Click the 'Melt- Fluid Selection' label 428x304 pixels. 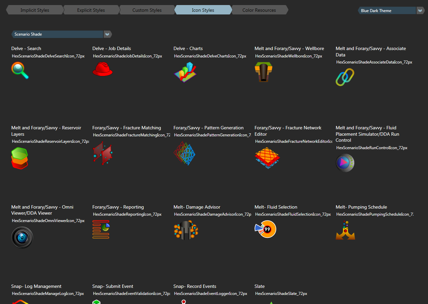pyautogui.click(x=276, y=207)
